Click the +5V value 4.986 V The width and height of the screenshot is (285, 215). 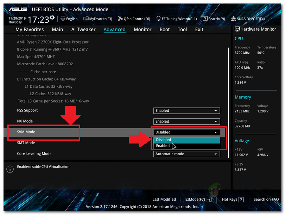click(x=263, y=155)
